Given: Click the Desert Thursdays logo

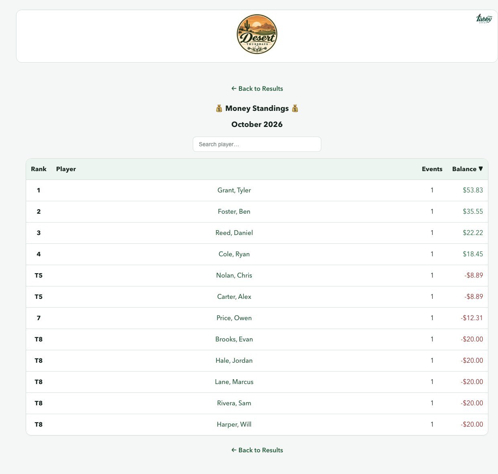Looking at the screenshot, I should [257, 34].
